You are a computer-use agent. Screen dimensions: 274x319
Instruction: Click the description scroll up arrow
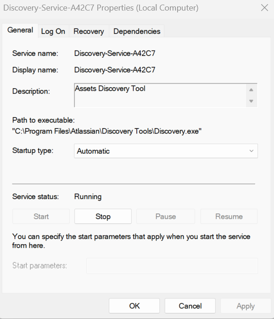(251, 90)
